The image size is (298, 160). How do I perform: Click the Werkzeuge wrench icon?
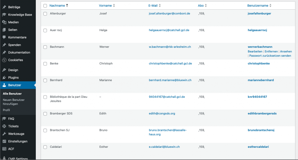(x=4, y=134)
